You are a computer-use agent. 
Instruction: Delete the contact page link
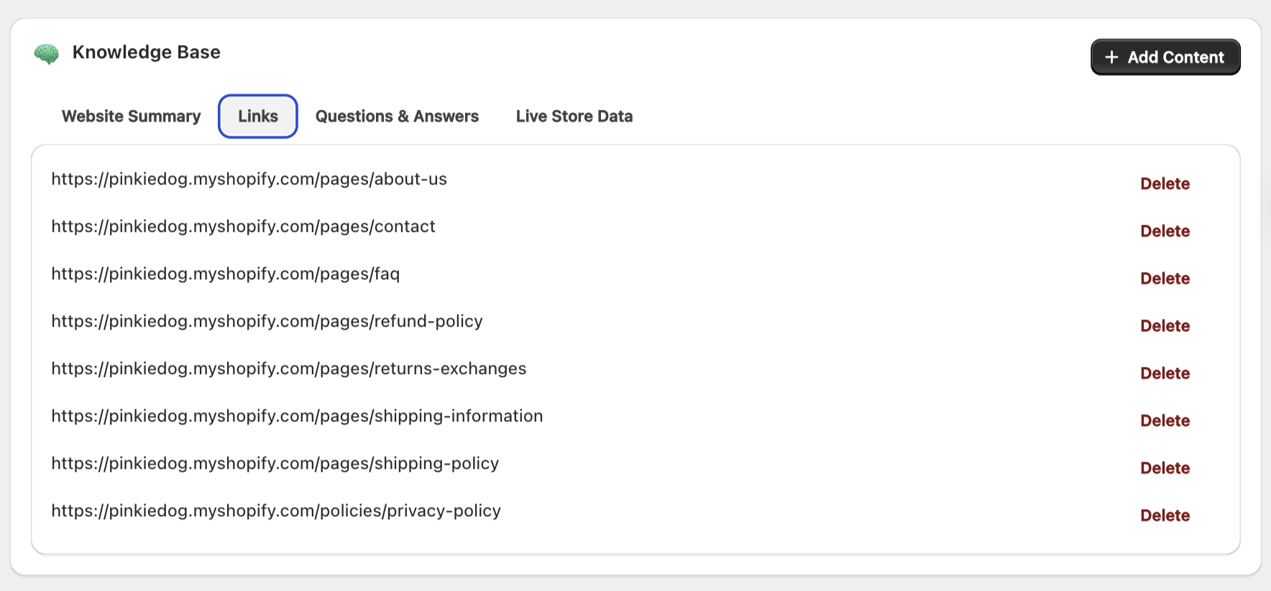coord(1165,231)
